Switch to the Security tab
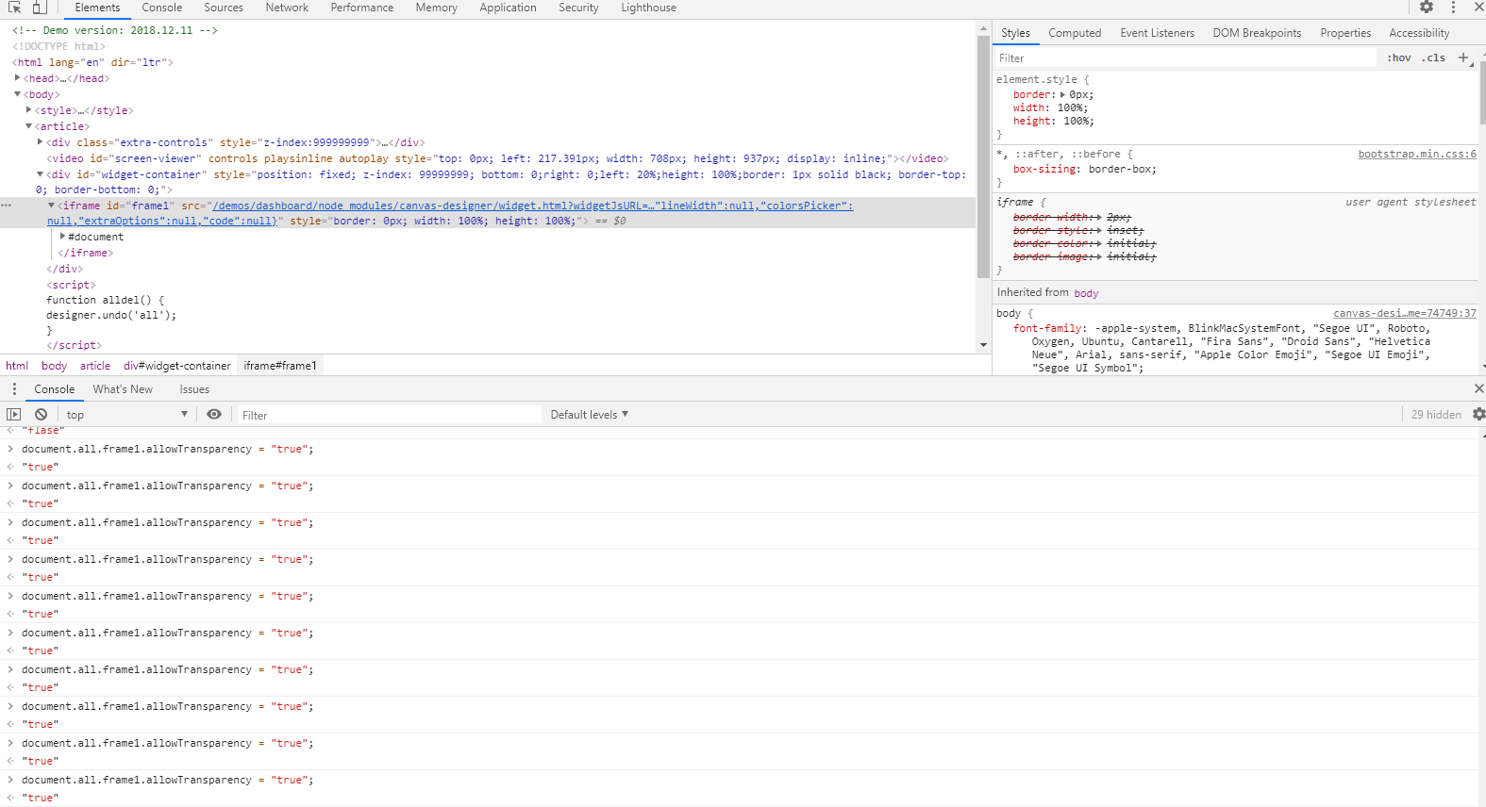This screenshot has height=807, width=1486. pyautogui.click(x=578, y=8)
